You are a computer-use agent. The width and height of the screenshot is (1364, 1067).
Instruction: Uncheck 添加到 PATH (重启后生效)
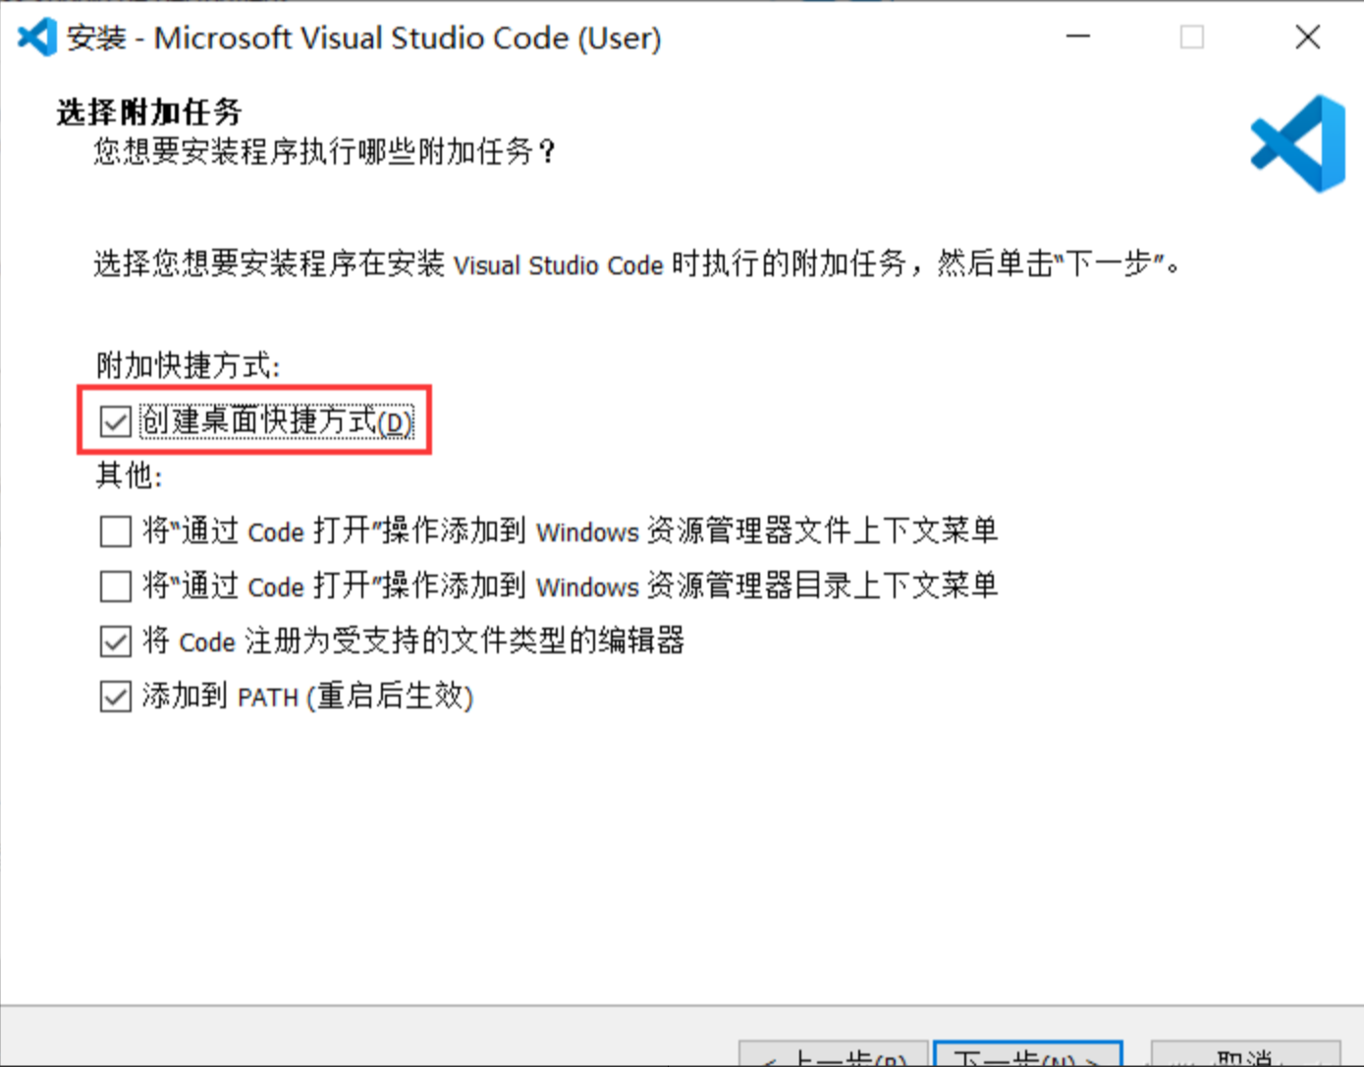coord(115,697)
